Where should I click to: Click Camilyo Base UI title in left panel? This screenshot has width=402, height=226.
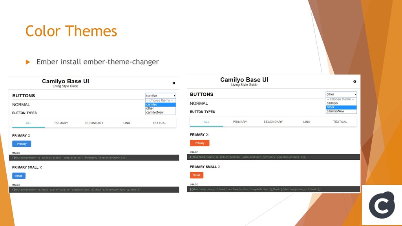66,81
